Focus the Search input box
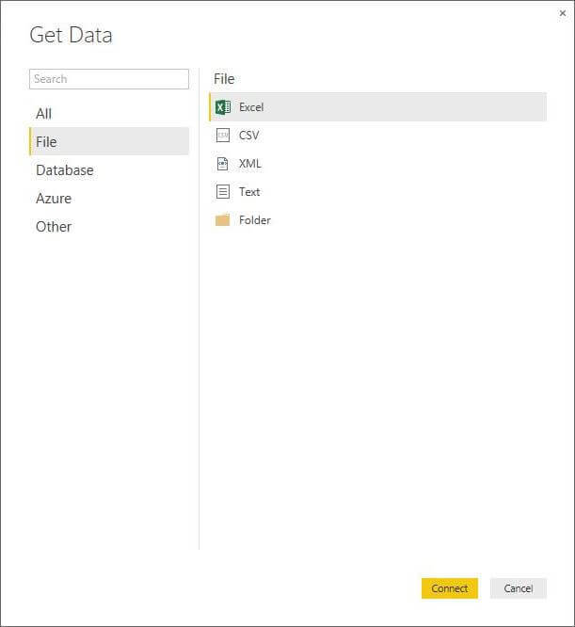 coord(109,79)
